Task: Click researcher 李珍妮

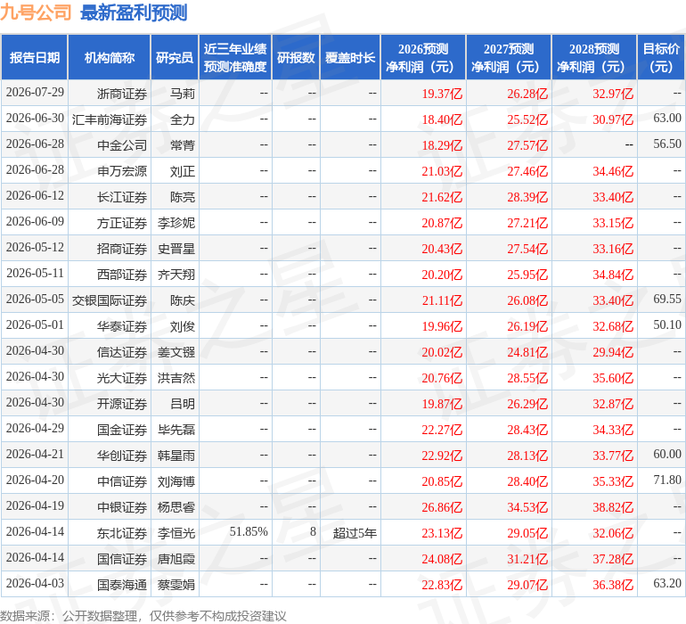Action: coord(176,223)
